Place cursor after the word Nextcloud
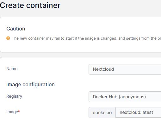 tap(115, 69)
